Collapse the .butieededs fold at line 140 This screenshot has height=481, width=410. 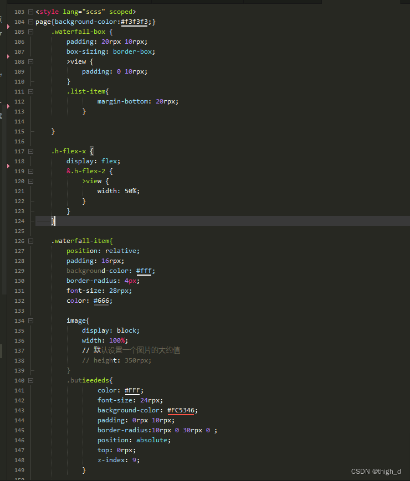coord(30,380)
